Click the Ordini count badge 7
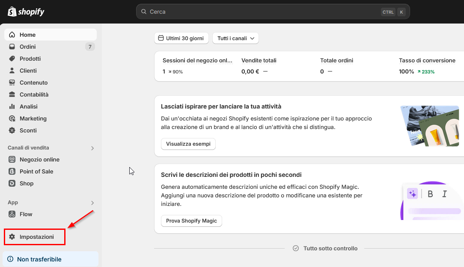 tap(90, 47)
